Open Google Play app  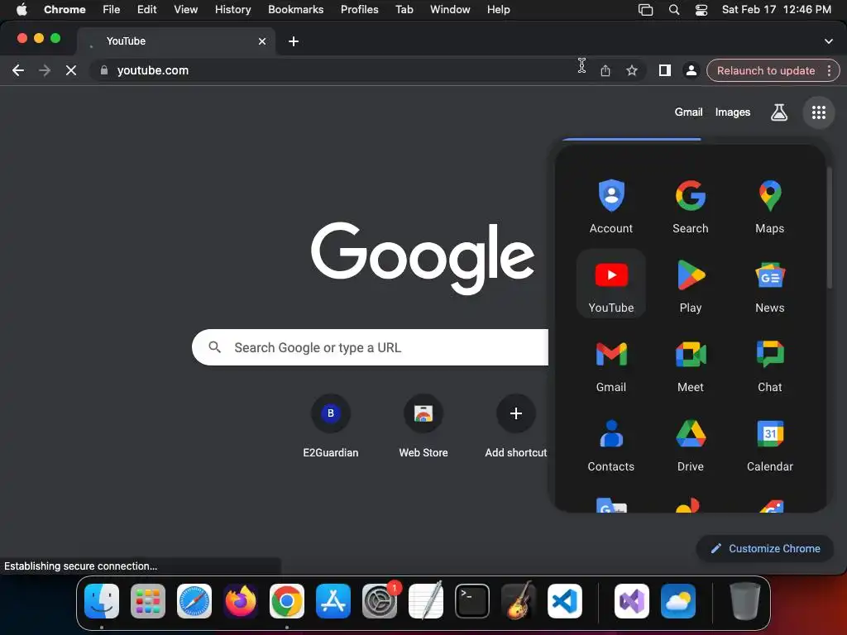(691, 284)
